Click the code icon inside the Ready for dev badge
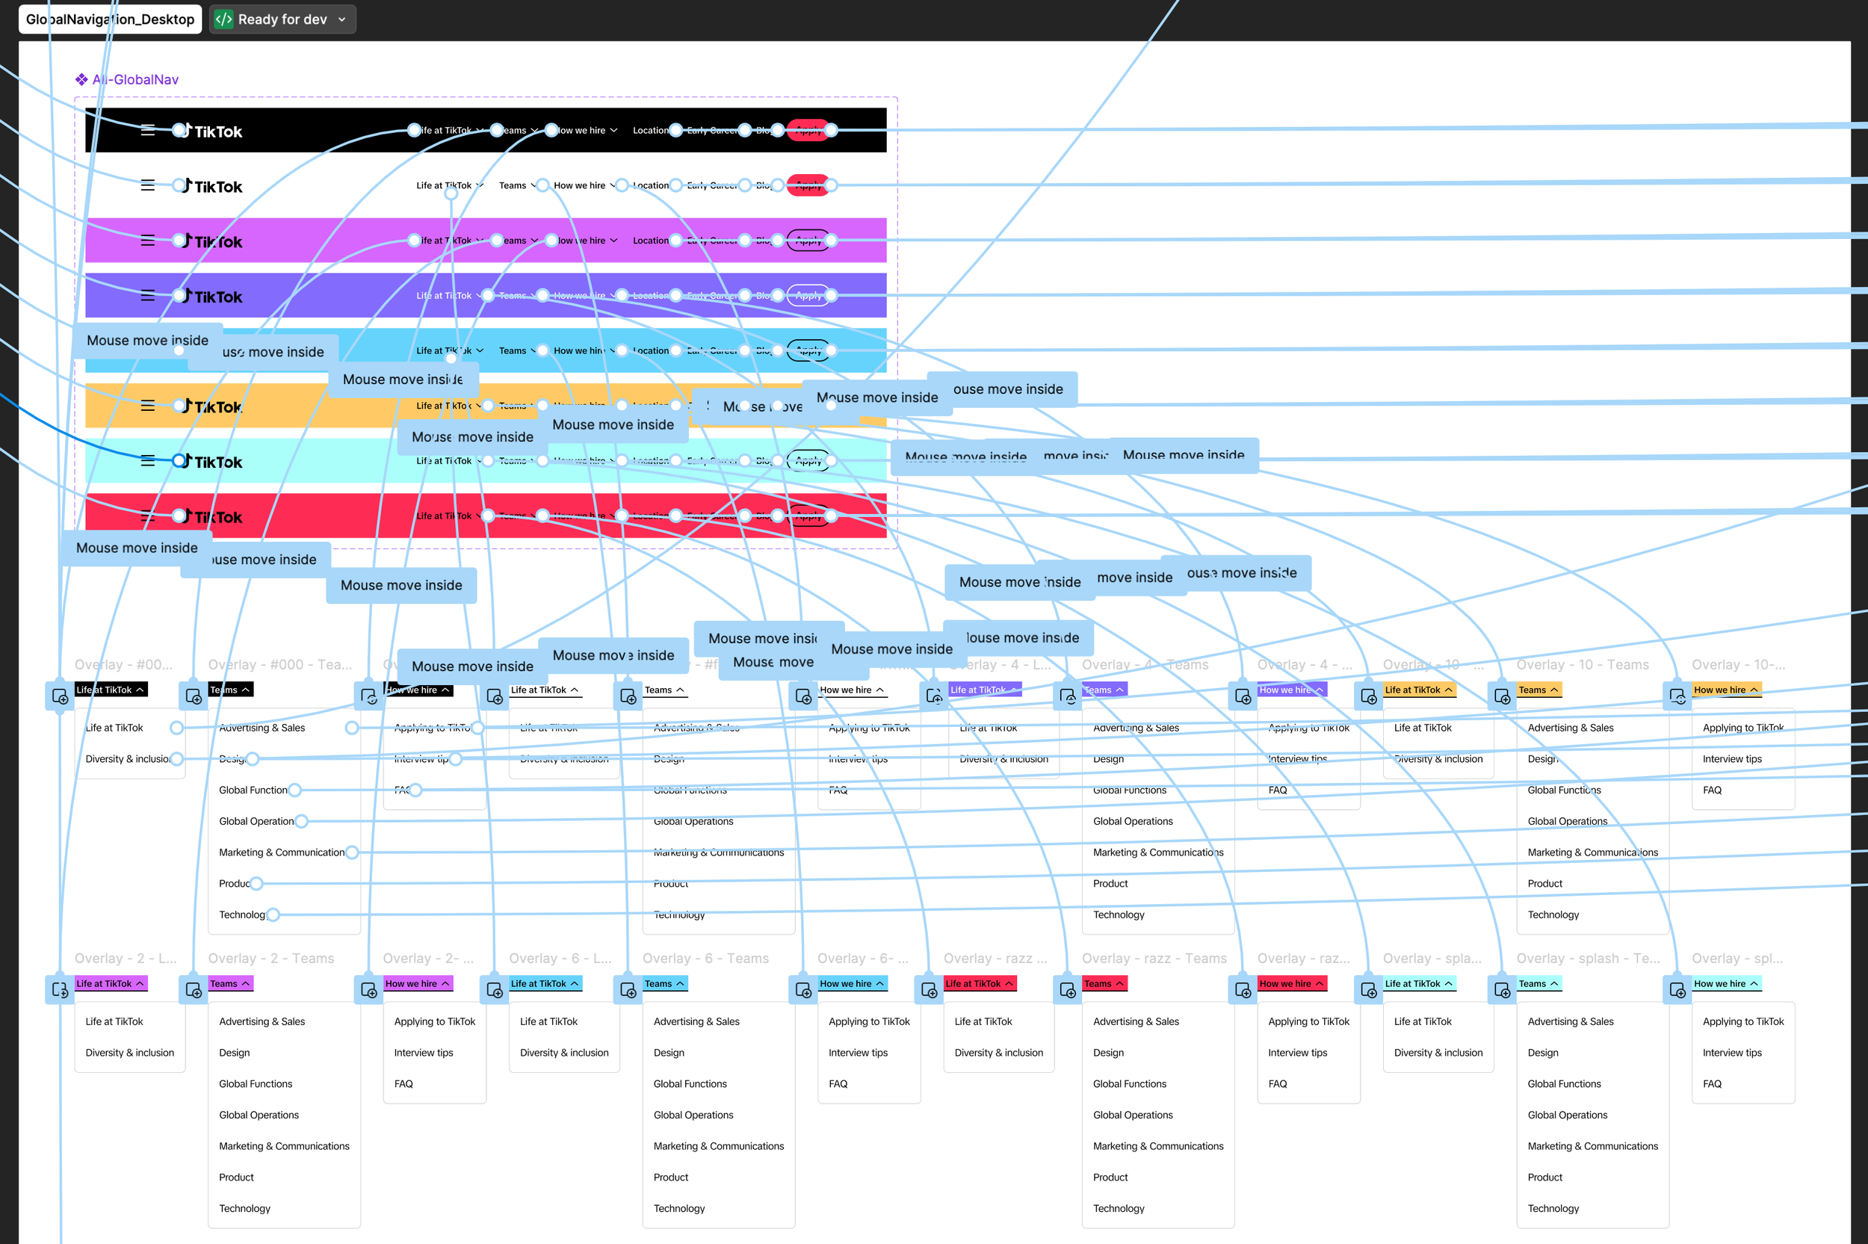 223,19
